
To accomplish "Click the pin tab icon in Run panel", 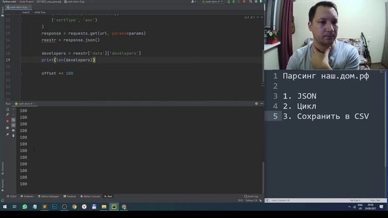I will 7,134.
